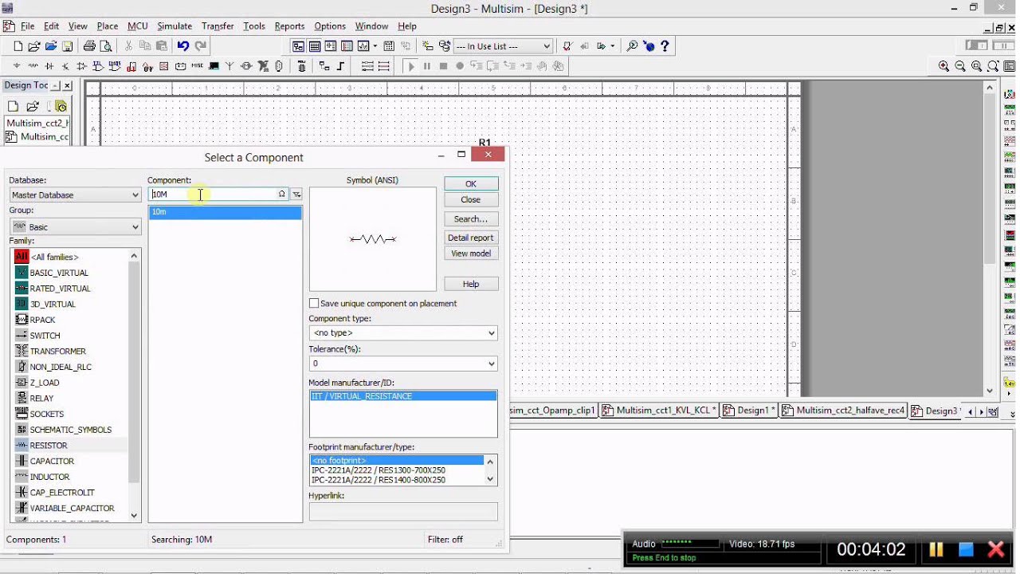Flip the simulation run switch at top right

pos(976,45)
